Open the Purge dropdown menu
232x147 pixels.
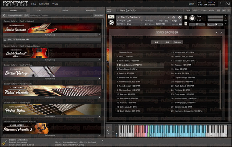pyautogui.click(x=177, y=21)
